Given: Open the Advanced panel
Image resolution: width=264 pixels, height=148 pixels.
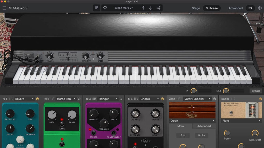Looking at the screenshot, I should click(x=236, y=8).
